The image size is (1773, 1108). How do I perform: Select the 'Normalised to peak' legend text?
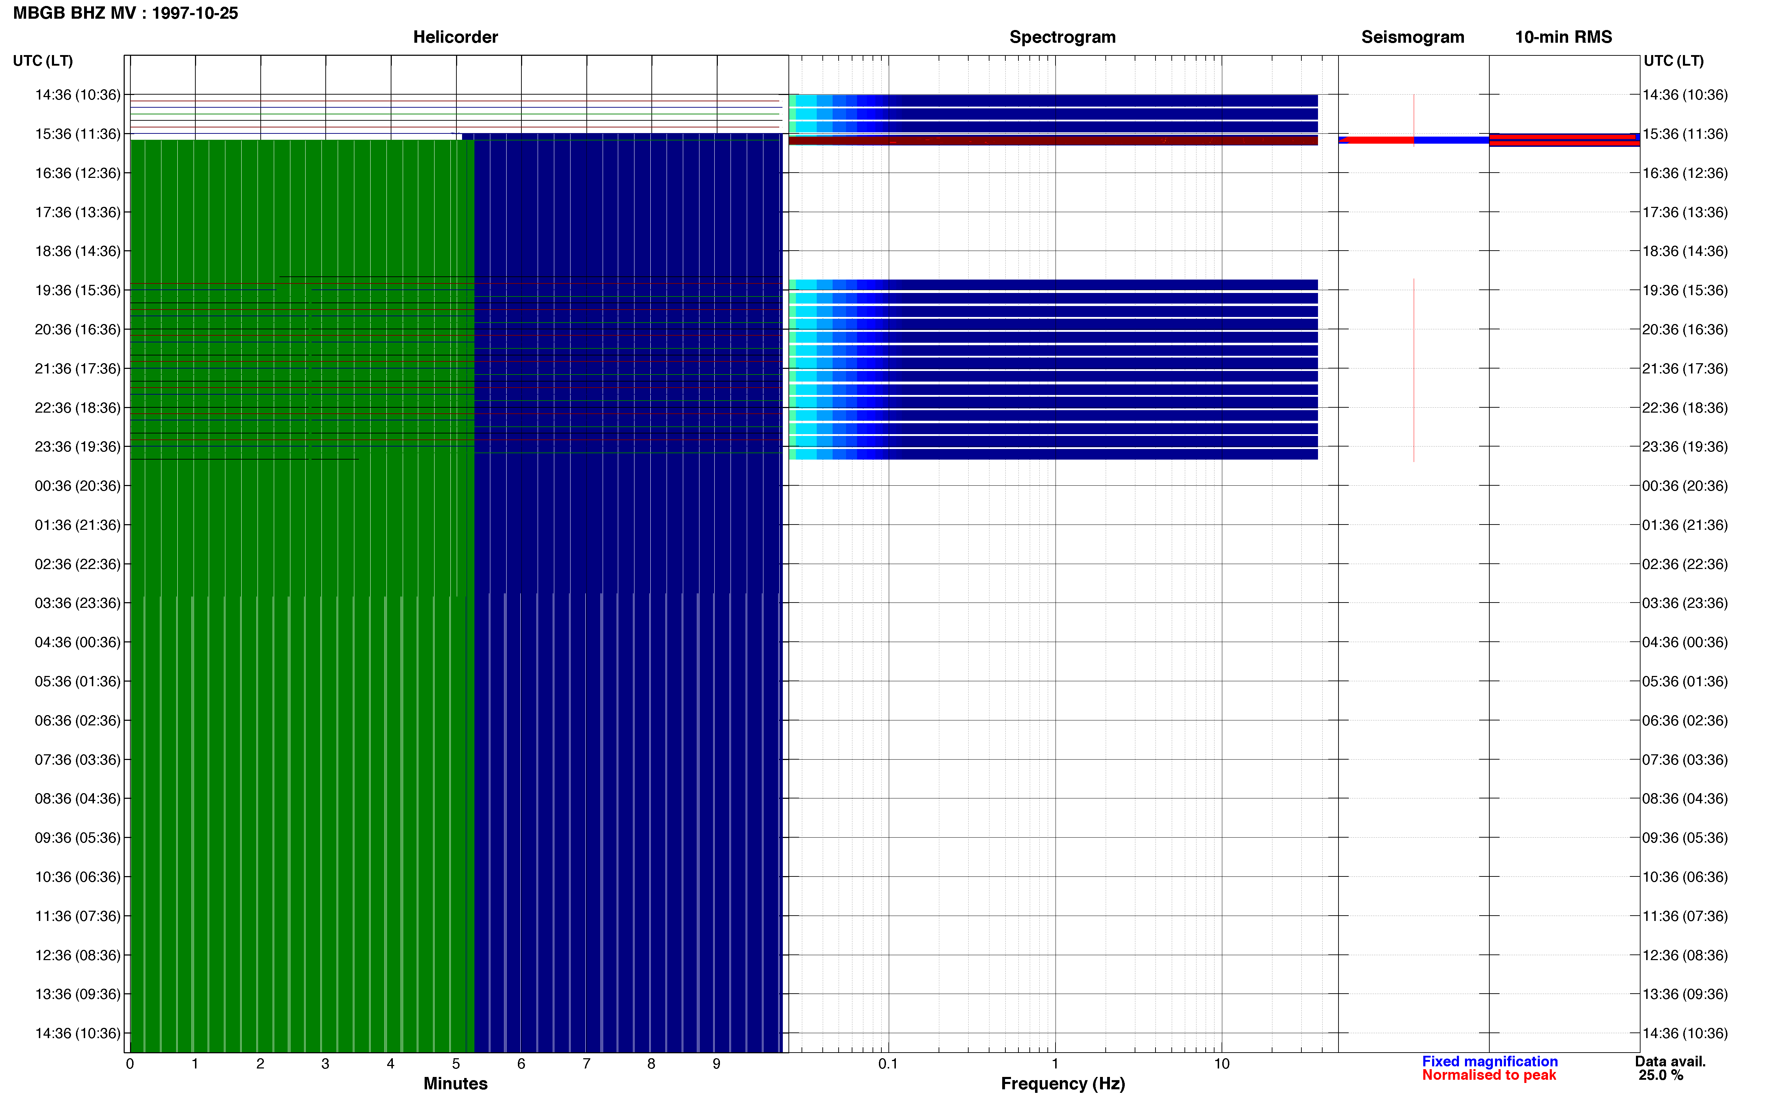point(1489,1075)
